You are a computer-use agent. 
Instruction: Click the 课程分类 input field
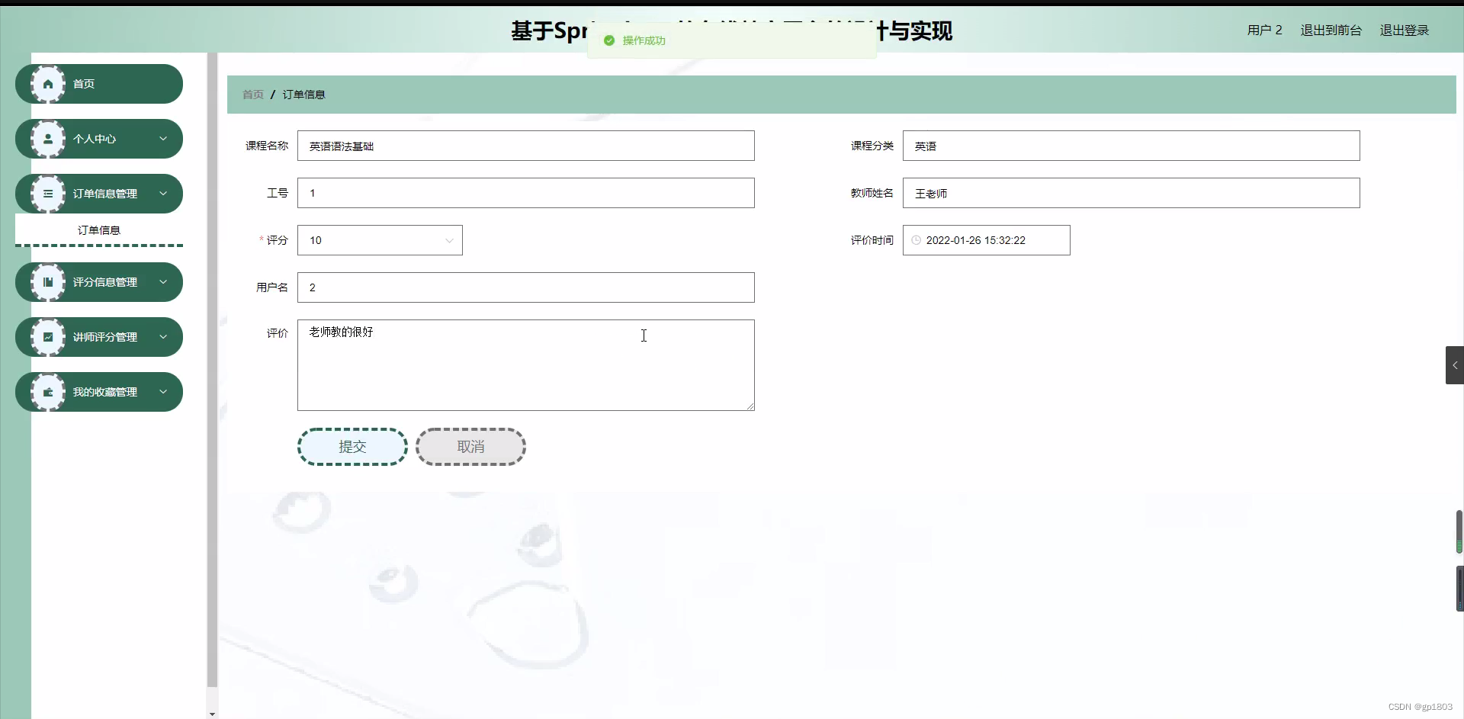point(1132,146)
